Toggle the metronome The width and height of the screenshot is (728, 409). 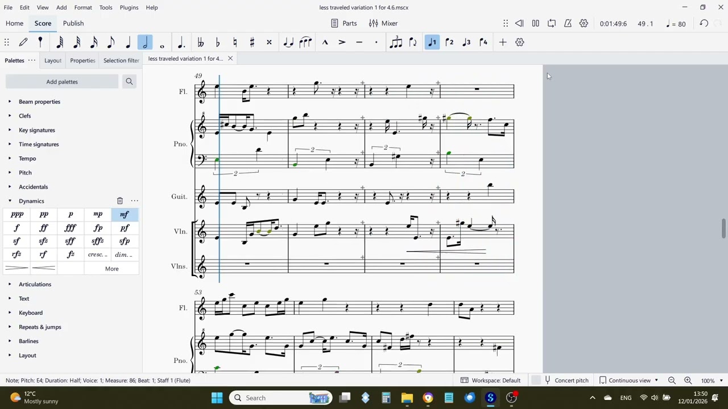tap(568, 23)
